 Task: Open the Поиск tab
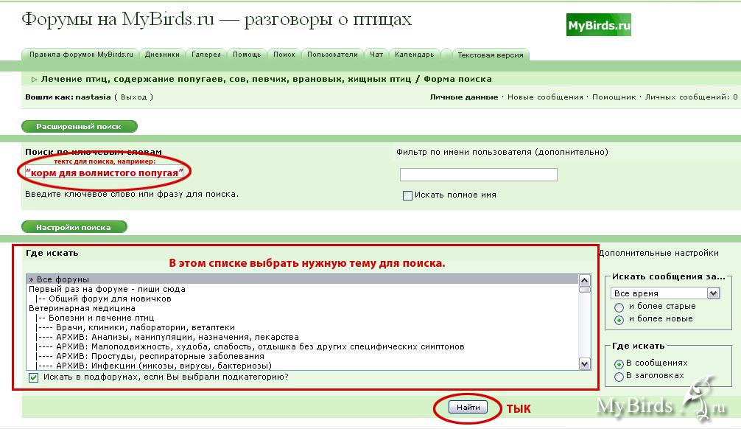coord(284,55)
